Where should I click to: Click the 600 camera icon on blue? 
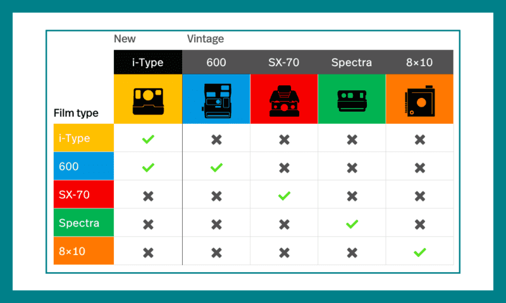216,101
